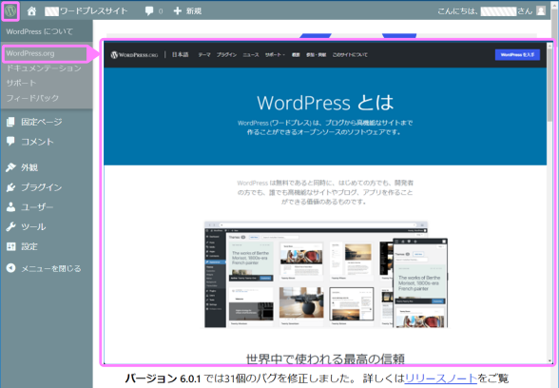
Task: Open 固定ページ in the sidebar
Action: 42,122
